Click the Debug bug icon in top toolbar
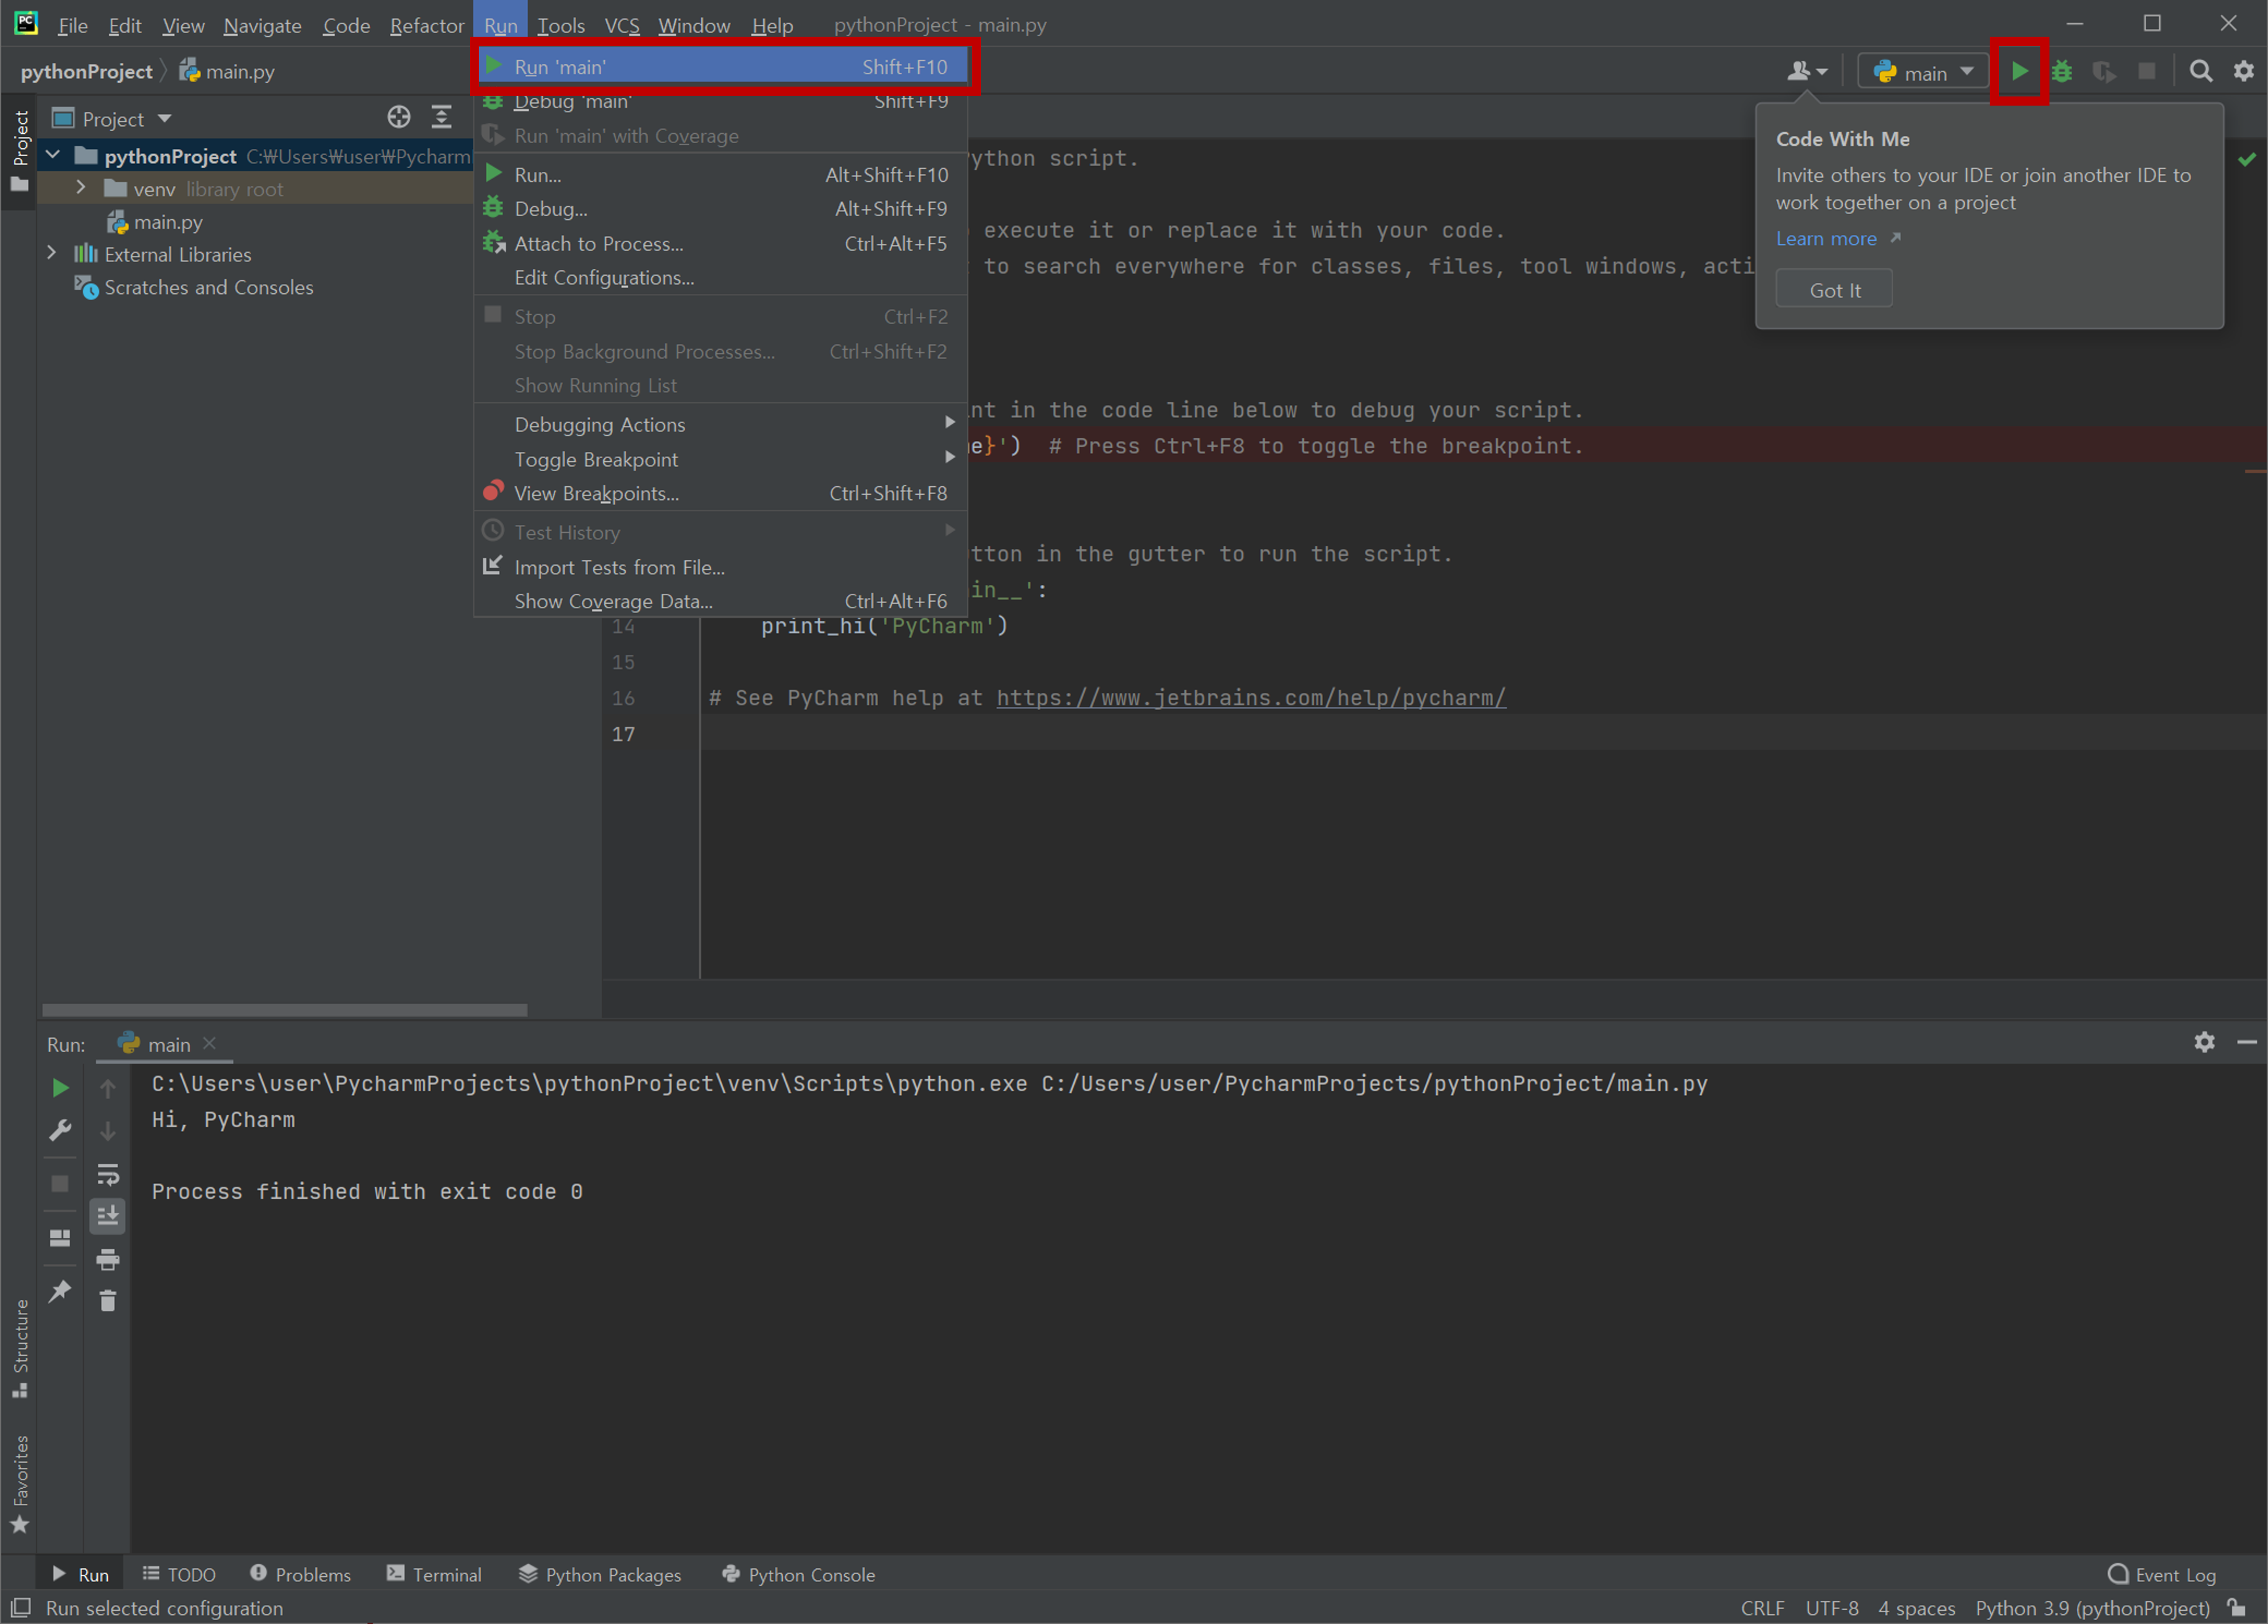Screen dimensions: 2268x1624 (x=2062, y=71)
